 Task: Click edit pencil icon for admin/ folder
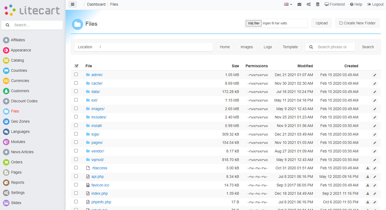[x=375, y=75]
